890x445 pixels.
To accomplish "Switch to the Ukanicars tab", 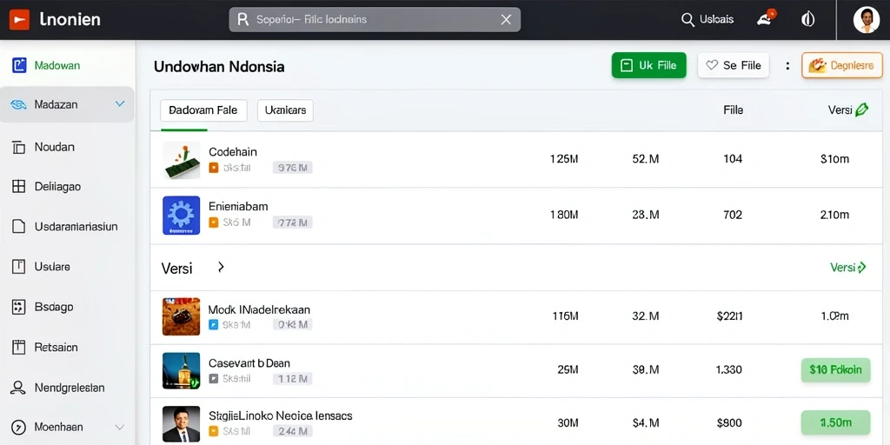I will tap(285, 110).
